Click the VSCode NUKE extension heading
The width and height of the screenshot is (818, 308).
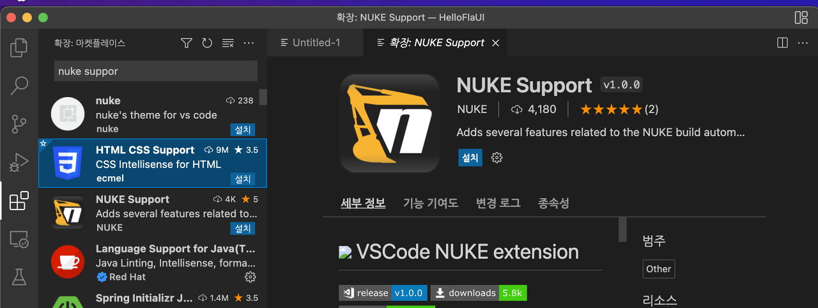coord(468,252)
